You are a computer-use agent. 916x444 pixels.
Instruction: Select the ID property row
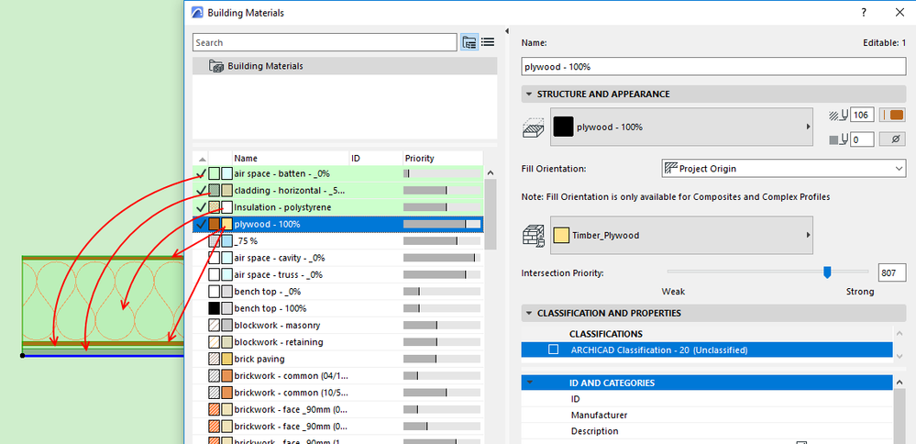(707, 399)
